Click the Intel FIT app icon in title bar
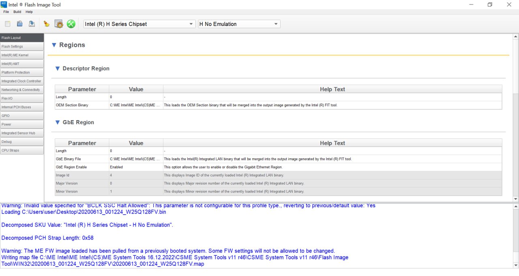 coord(4,4)
